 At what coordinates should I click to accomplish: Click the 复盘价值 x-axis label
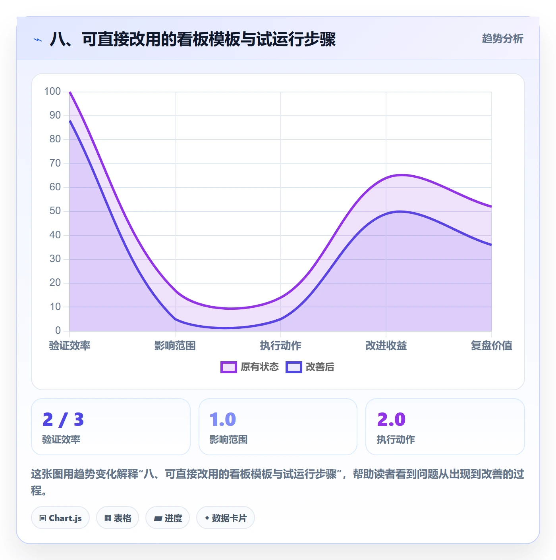coord(492,346)
